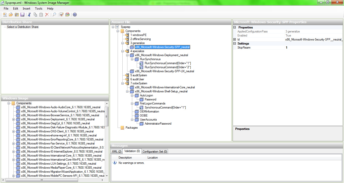Collapse the Settings property category
Screen dimensions: 344x183
[235, 44]
